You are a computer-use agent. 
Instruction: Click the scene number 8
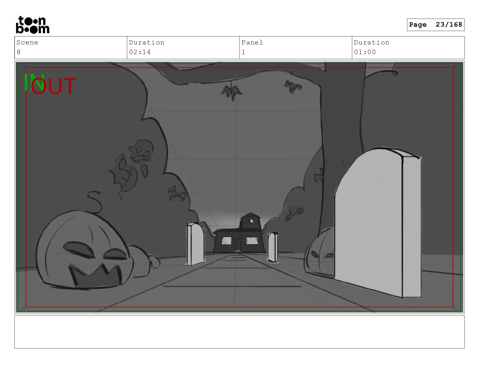19,52
